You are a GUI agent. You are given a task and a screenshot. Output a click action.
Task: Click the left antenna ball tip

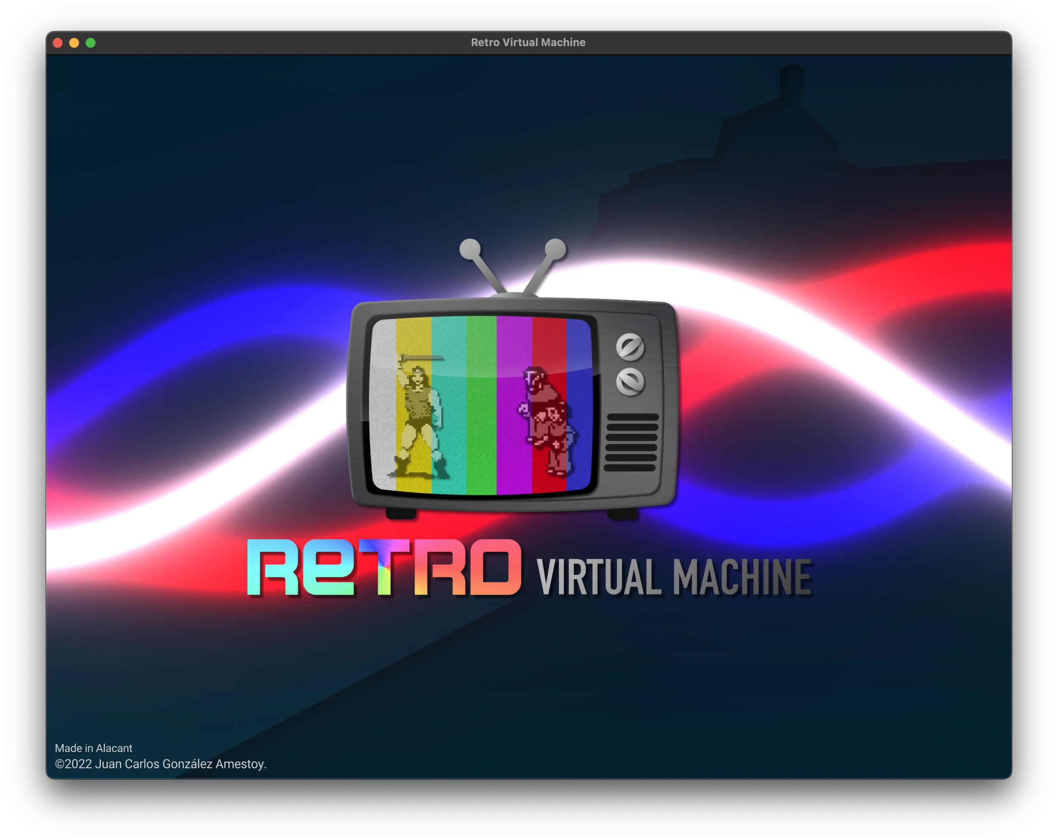(470, 248)
